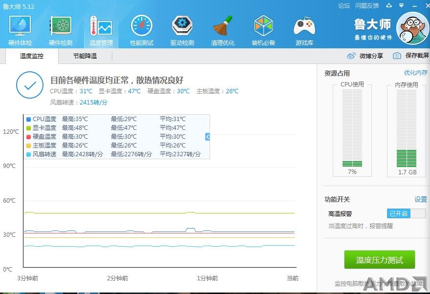Viewport: 430px width, 294px height.
Task: Click 主板温度 value 26℃
Action: [x=232, y=91]
